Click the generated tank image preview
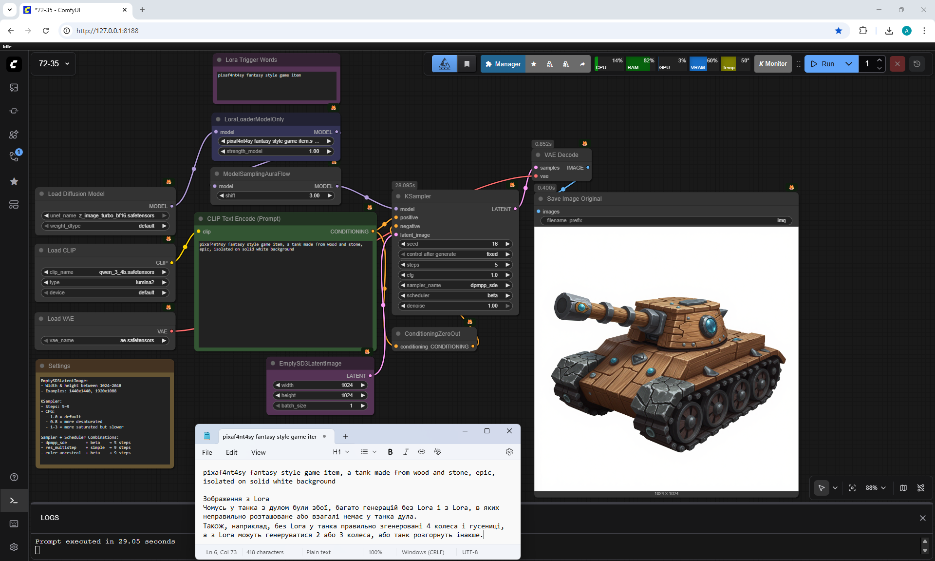This screenshot has width=935, height=561. (666, 358)
